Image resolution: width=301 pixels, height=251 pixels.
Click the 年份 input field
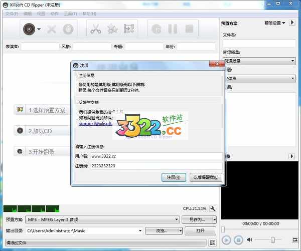(196, 47)
